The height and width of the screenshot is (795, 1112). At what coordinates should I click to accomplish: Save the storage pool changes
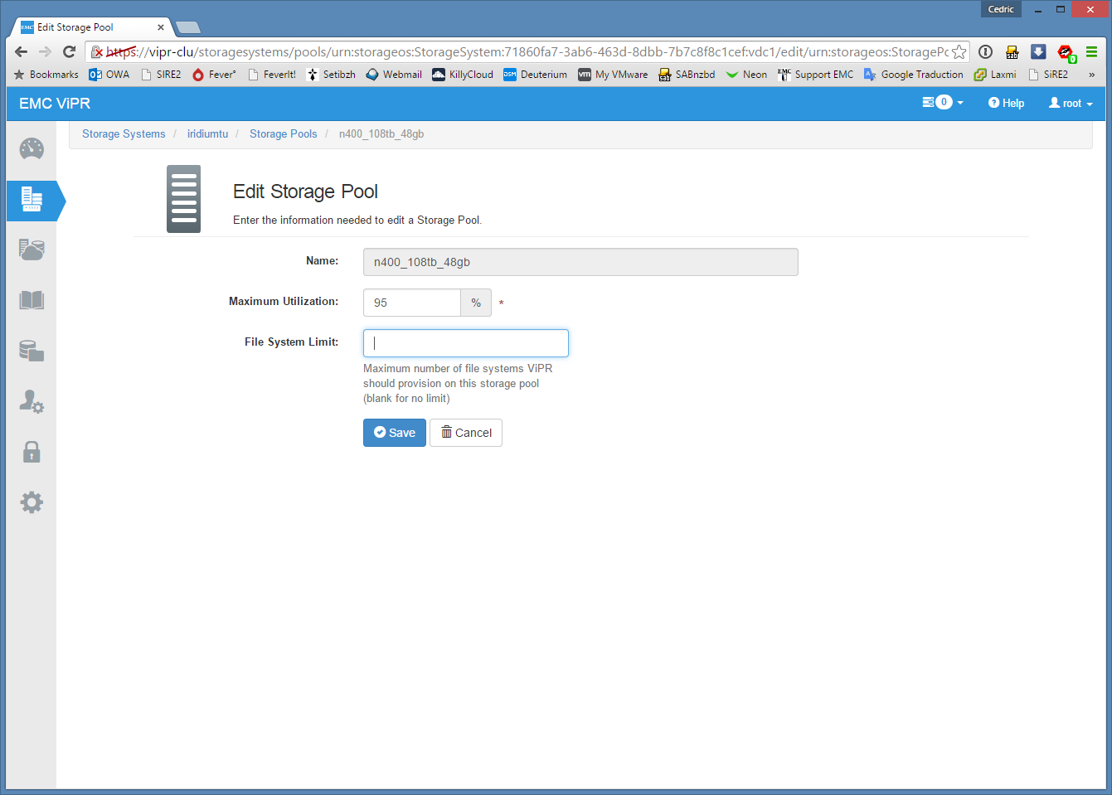point(394,433)
